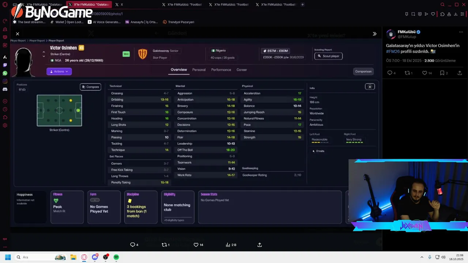Click share icon below the photo
This screenshot has height=263, width=468.
pyautogui.click(x=260, y=245)
